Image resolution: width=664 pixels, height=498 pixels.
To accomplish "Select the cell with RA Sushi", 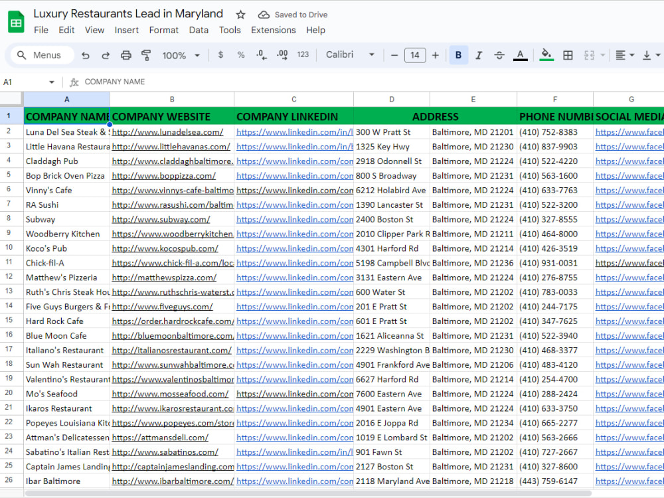I will [66, 205].
